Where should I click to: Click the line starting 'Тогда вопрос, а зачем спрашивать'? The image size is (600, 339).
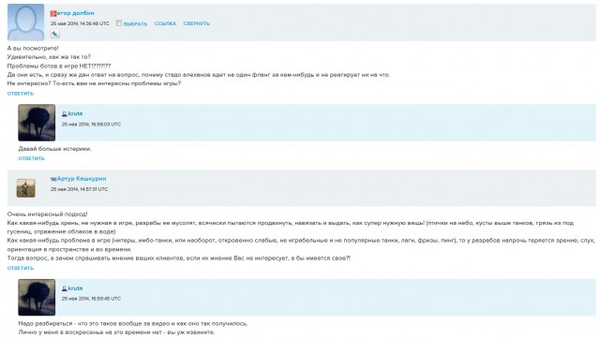179,258
